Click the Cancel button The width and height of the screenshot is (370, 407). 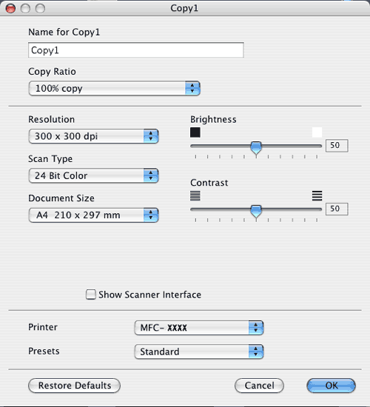click(259, 386)
